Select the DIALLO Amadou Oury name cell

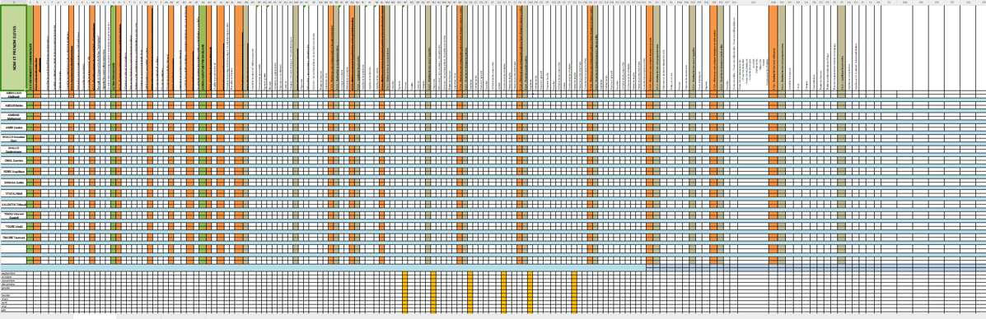(13, 138)
